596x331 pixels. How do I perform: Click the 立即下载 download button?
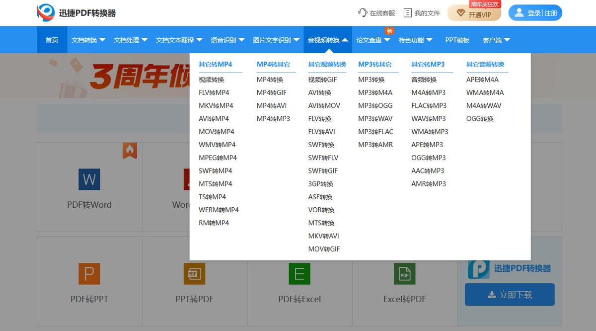point(510,294)
